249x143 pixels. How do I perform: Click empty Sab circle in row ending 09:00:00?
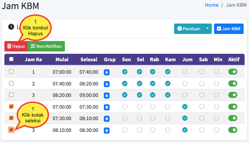(x=202, y=95)
